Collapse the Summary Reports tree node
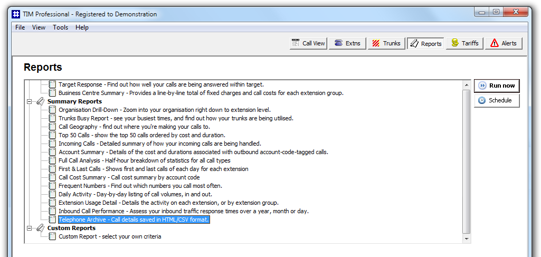The width and height of the screenshot is (541, 257). coord(30,101)
